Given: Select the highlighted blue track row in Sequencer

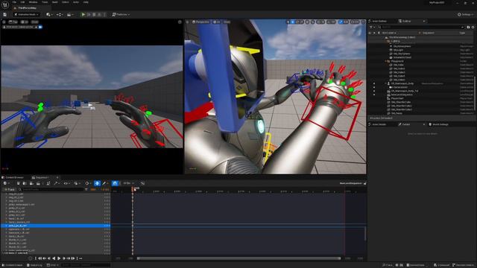Looking at the screenshot, I should pos(55,226).
